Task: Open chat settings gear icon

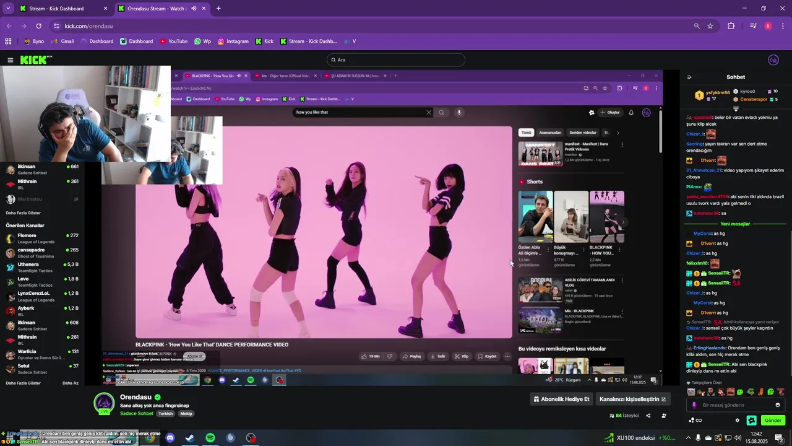Action: click(x=737, y=420)
